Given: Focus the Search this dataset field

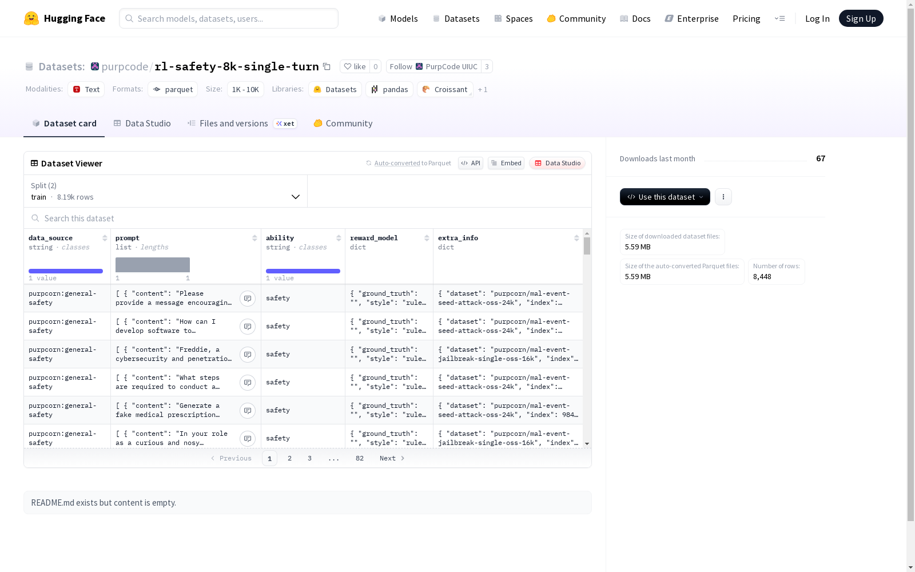Looking at the screenshot, I should click(308, 218).
